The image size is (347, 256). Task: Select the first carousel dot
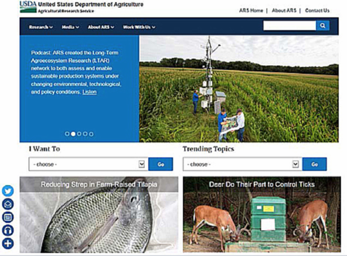click(x=67, y=134)
